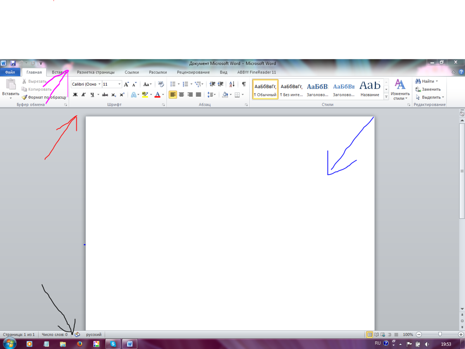Increase font size with the grow font icon

tap(126, 84)
